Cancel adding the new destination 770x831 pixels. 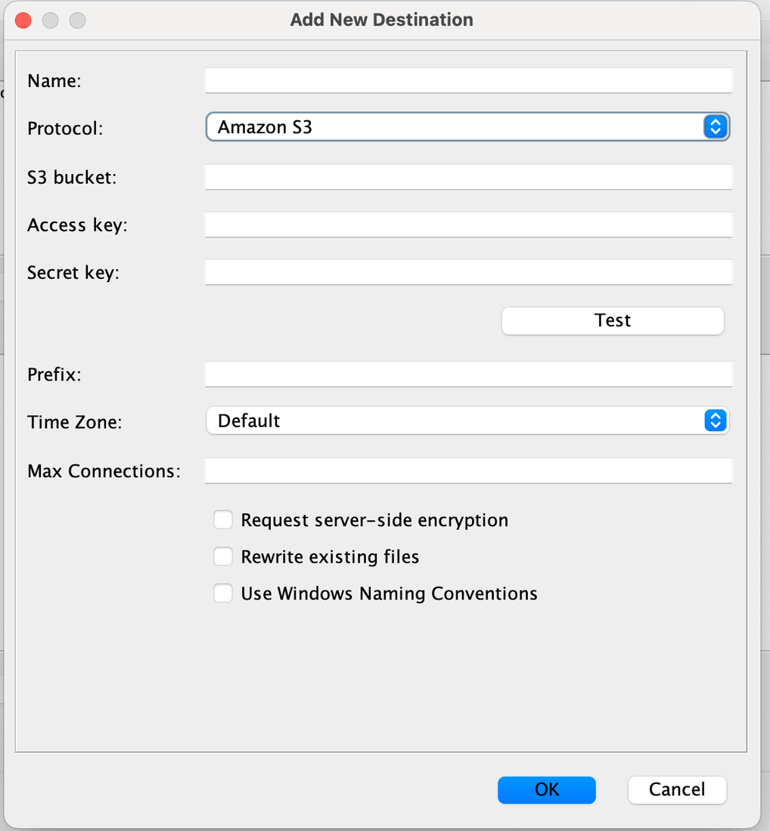pyautogui.click(x=677, y=789)
